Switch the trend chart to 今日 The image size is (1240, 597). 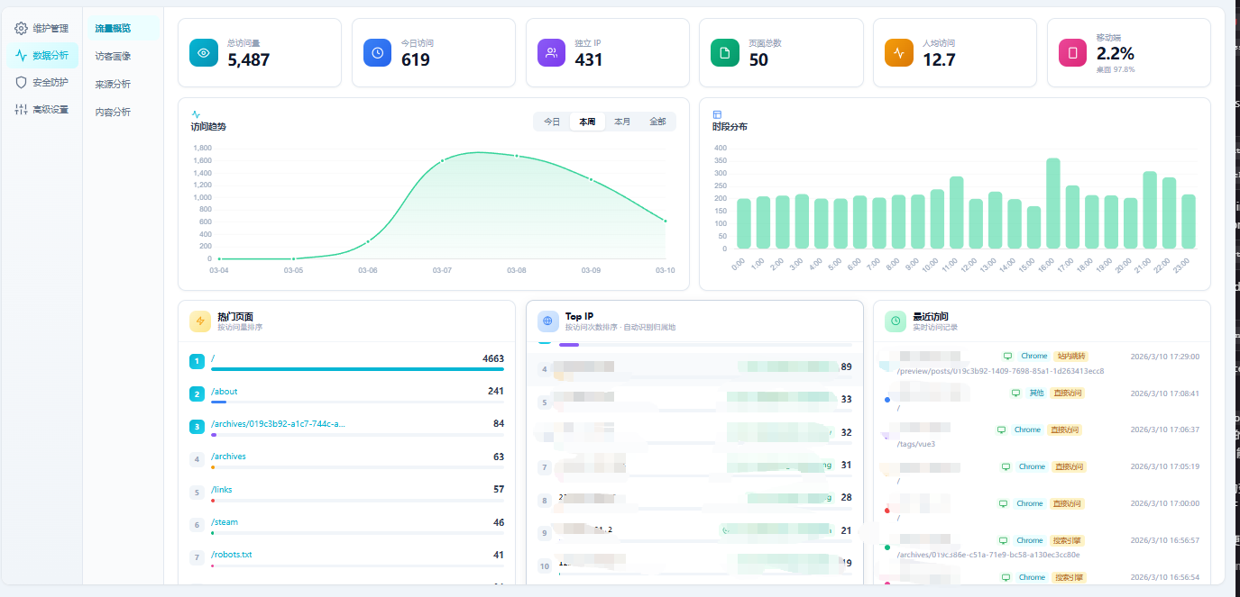click(552, 122)
